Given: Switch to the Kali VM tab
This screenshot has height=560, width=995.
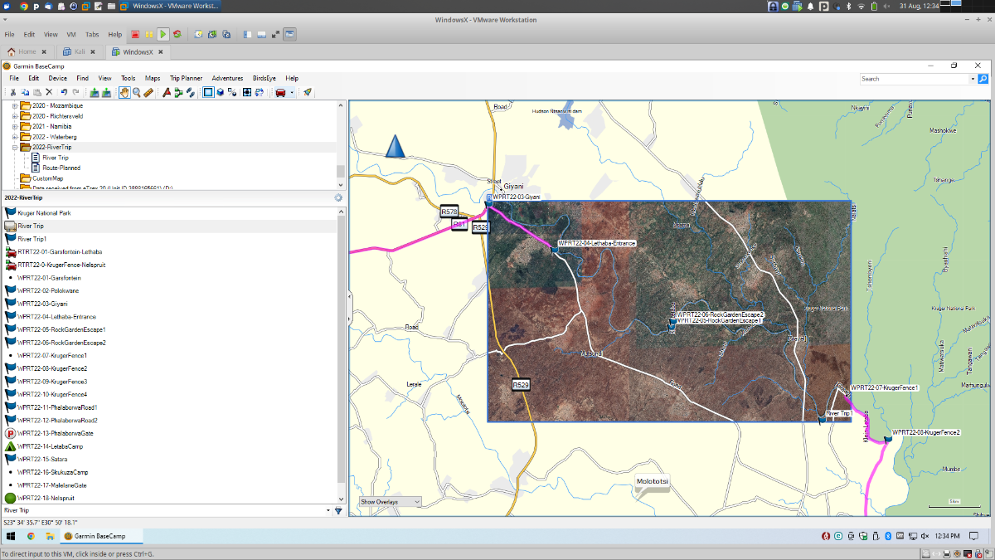Looking at the screenshot, I should click(80, 51).
